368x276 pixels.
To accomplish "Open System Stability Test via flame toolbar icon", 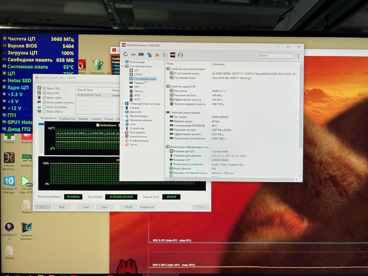I will tap(157, 55).
